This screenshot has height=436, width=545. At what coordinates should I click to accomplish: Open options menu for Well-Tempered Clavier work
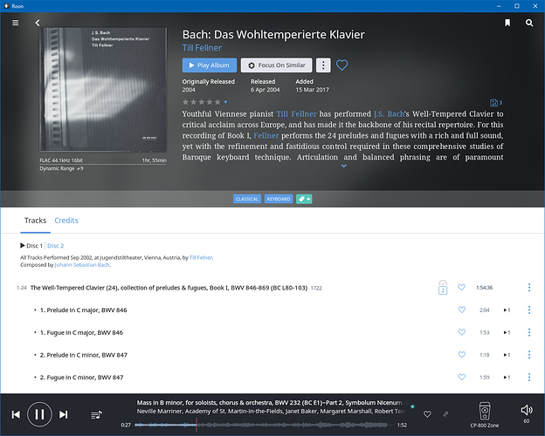[529, 288]
